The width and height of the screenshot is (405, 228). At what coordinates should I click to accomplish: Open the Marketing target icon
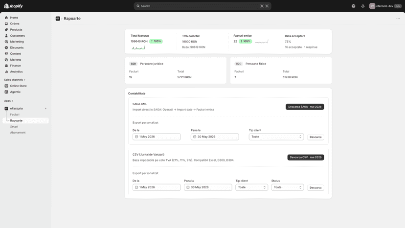pyautogui.click(x=6, y=42)
